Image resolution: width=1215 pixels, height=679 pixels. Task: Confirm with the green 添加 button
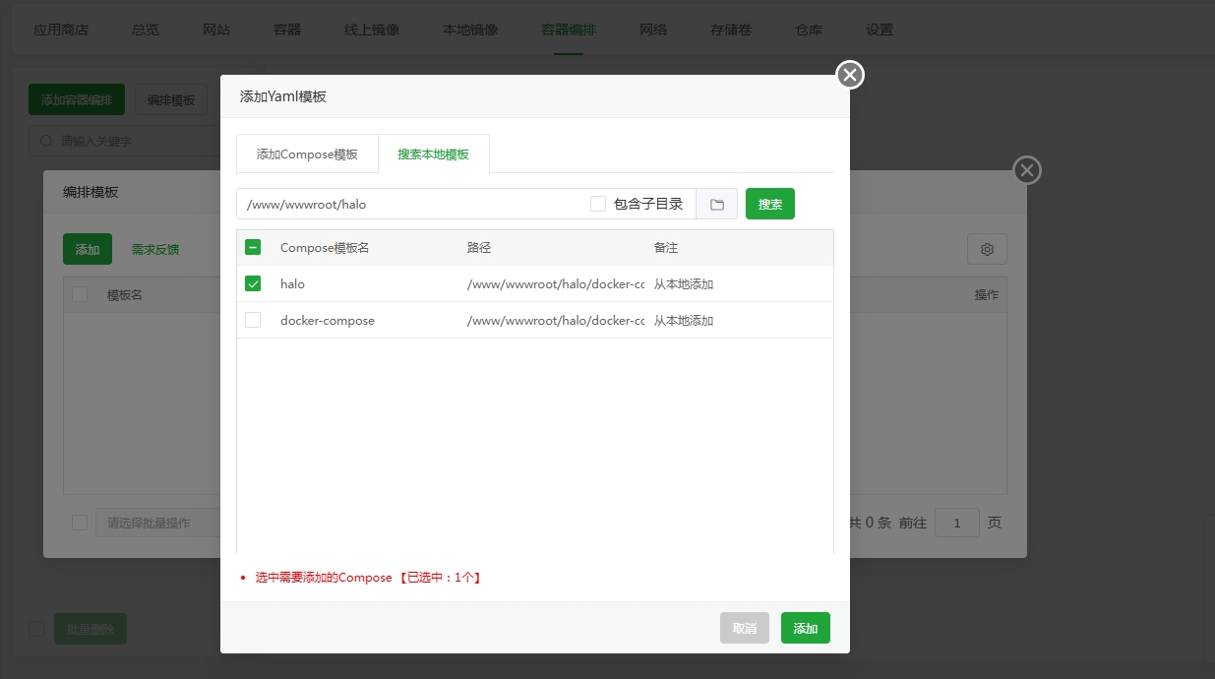tap(805, 628)
